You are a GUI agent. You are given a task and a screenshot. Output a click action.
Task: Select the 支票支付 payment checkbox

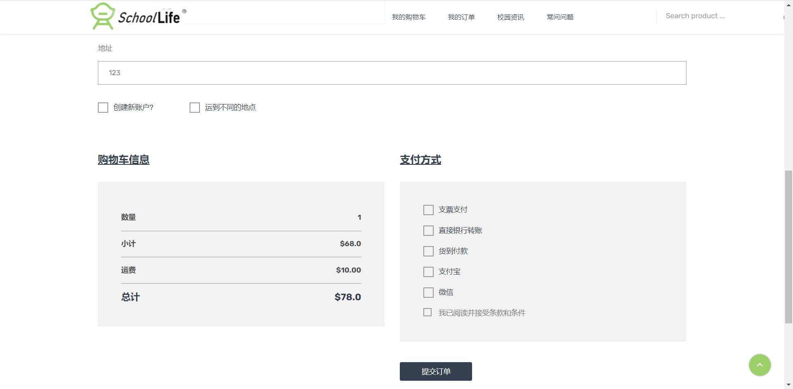coord(428,210)
